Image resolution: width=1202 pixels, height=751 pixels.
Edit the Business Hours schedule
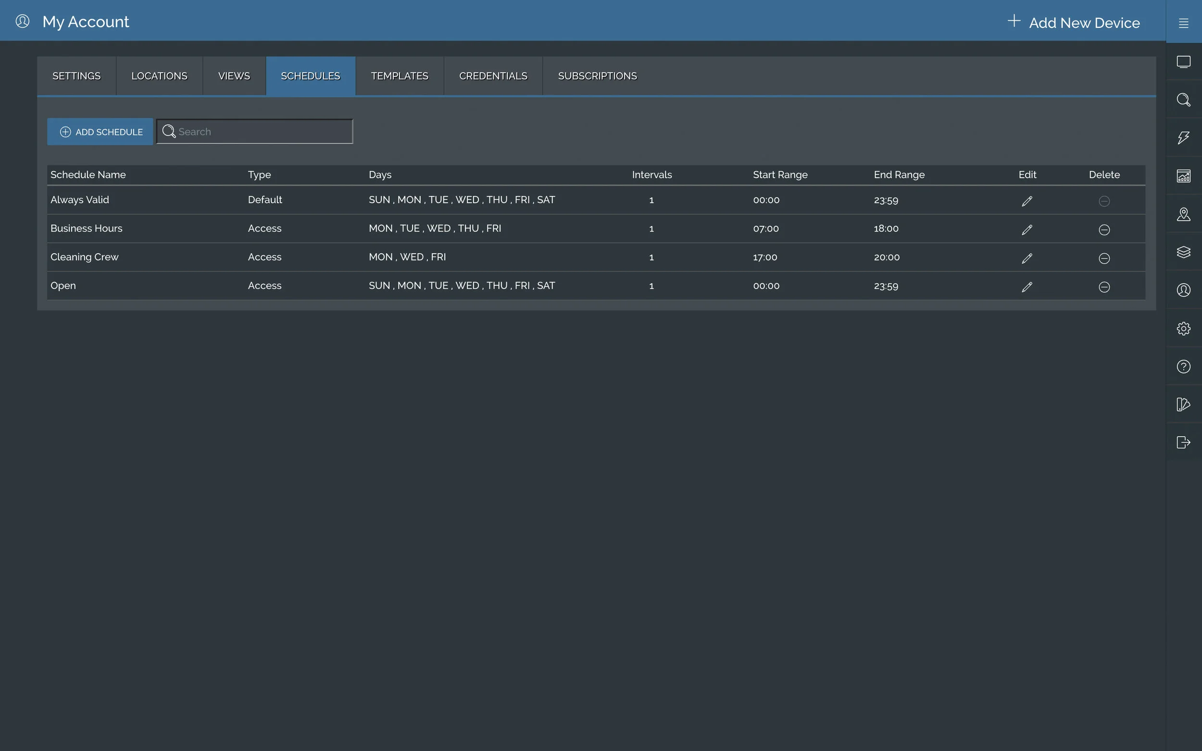pyautogui.click(x=1027, y=229)
